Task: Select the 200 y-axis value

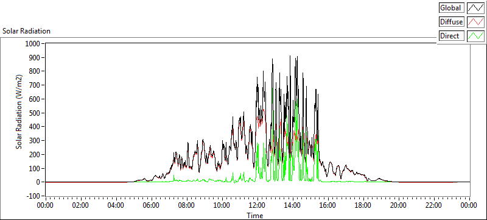Action: pyautogui.click(x=34, y=154)
